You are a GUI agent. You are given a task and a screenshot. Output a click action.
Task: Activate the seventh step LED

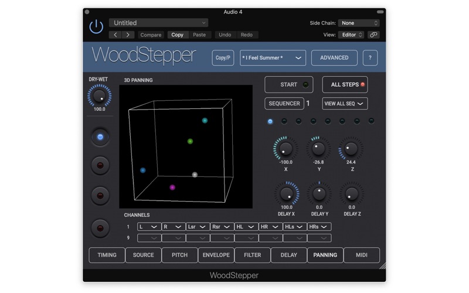tap(357, 121)
